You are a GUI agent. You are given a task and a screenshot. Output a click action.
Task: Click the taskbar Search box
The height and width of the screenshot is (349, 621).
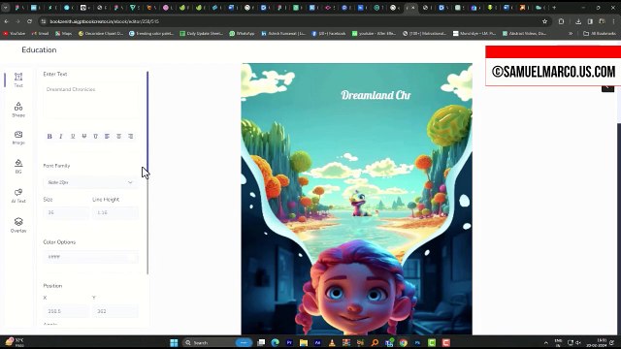point(217,342)
